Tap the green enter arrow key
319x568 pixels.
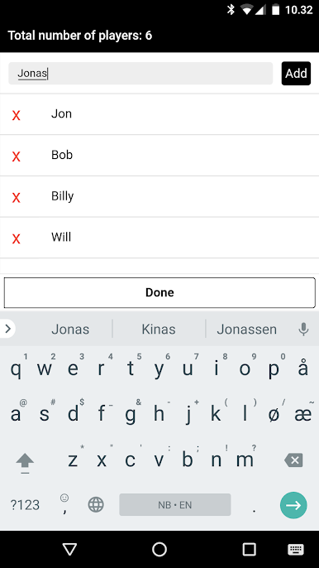coord(293,505)
